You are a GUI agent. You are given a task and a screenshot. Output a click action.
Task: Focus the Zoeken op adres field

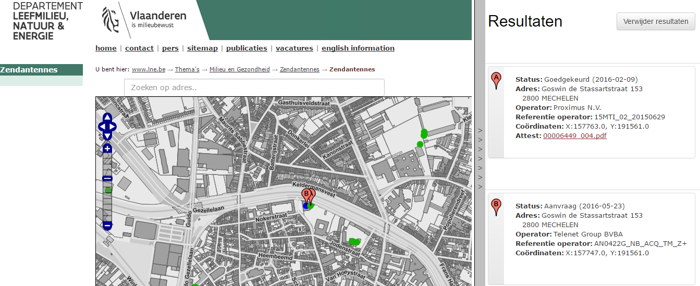(254, 88)
